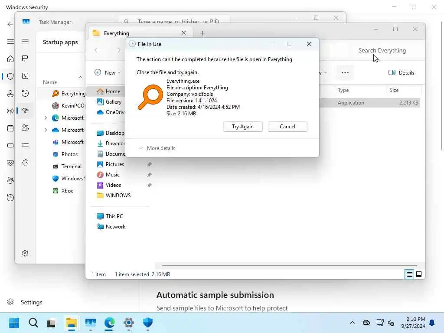444x333 pixels.
Task: Add a new tab in File Explorer
Action: pyautogui.click(x=202, y=33)
